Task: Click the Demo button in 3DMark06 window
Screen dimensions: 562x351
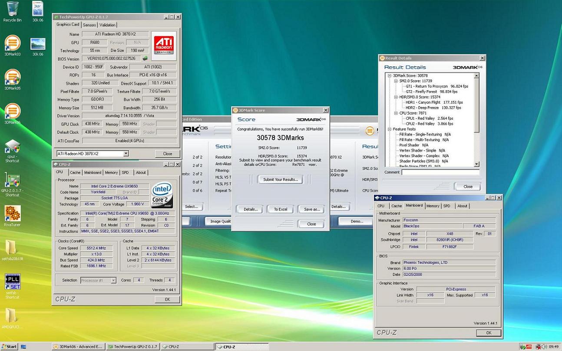Action: [x=357, y=221]
